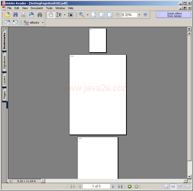Click the '1 of 3' page number field
The height and width of the screenshot is (191, 193).
(x=96, y=186)
